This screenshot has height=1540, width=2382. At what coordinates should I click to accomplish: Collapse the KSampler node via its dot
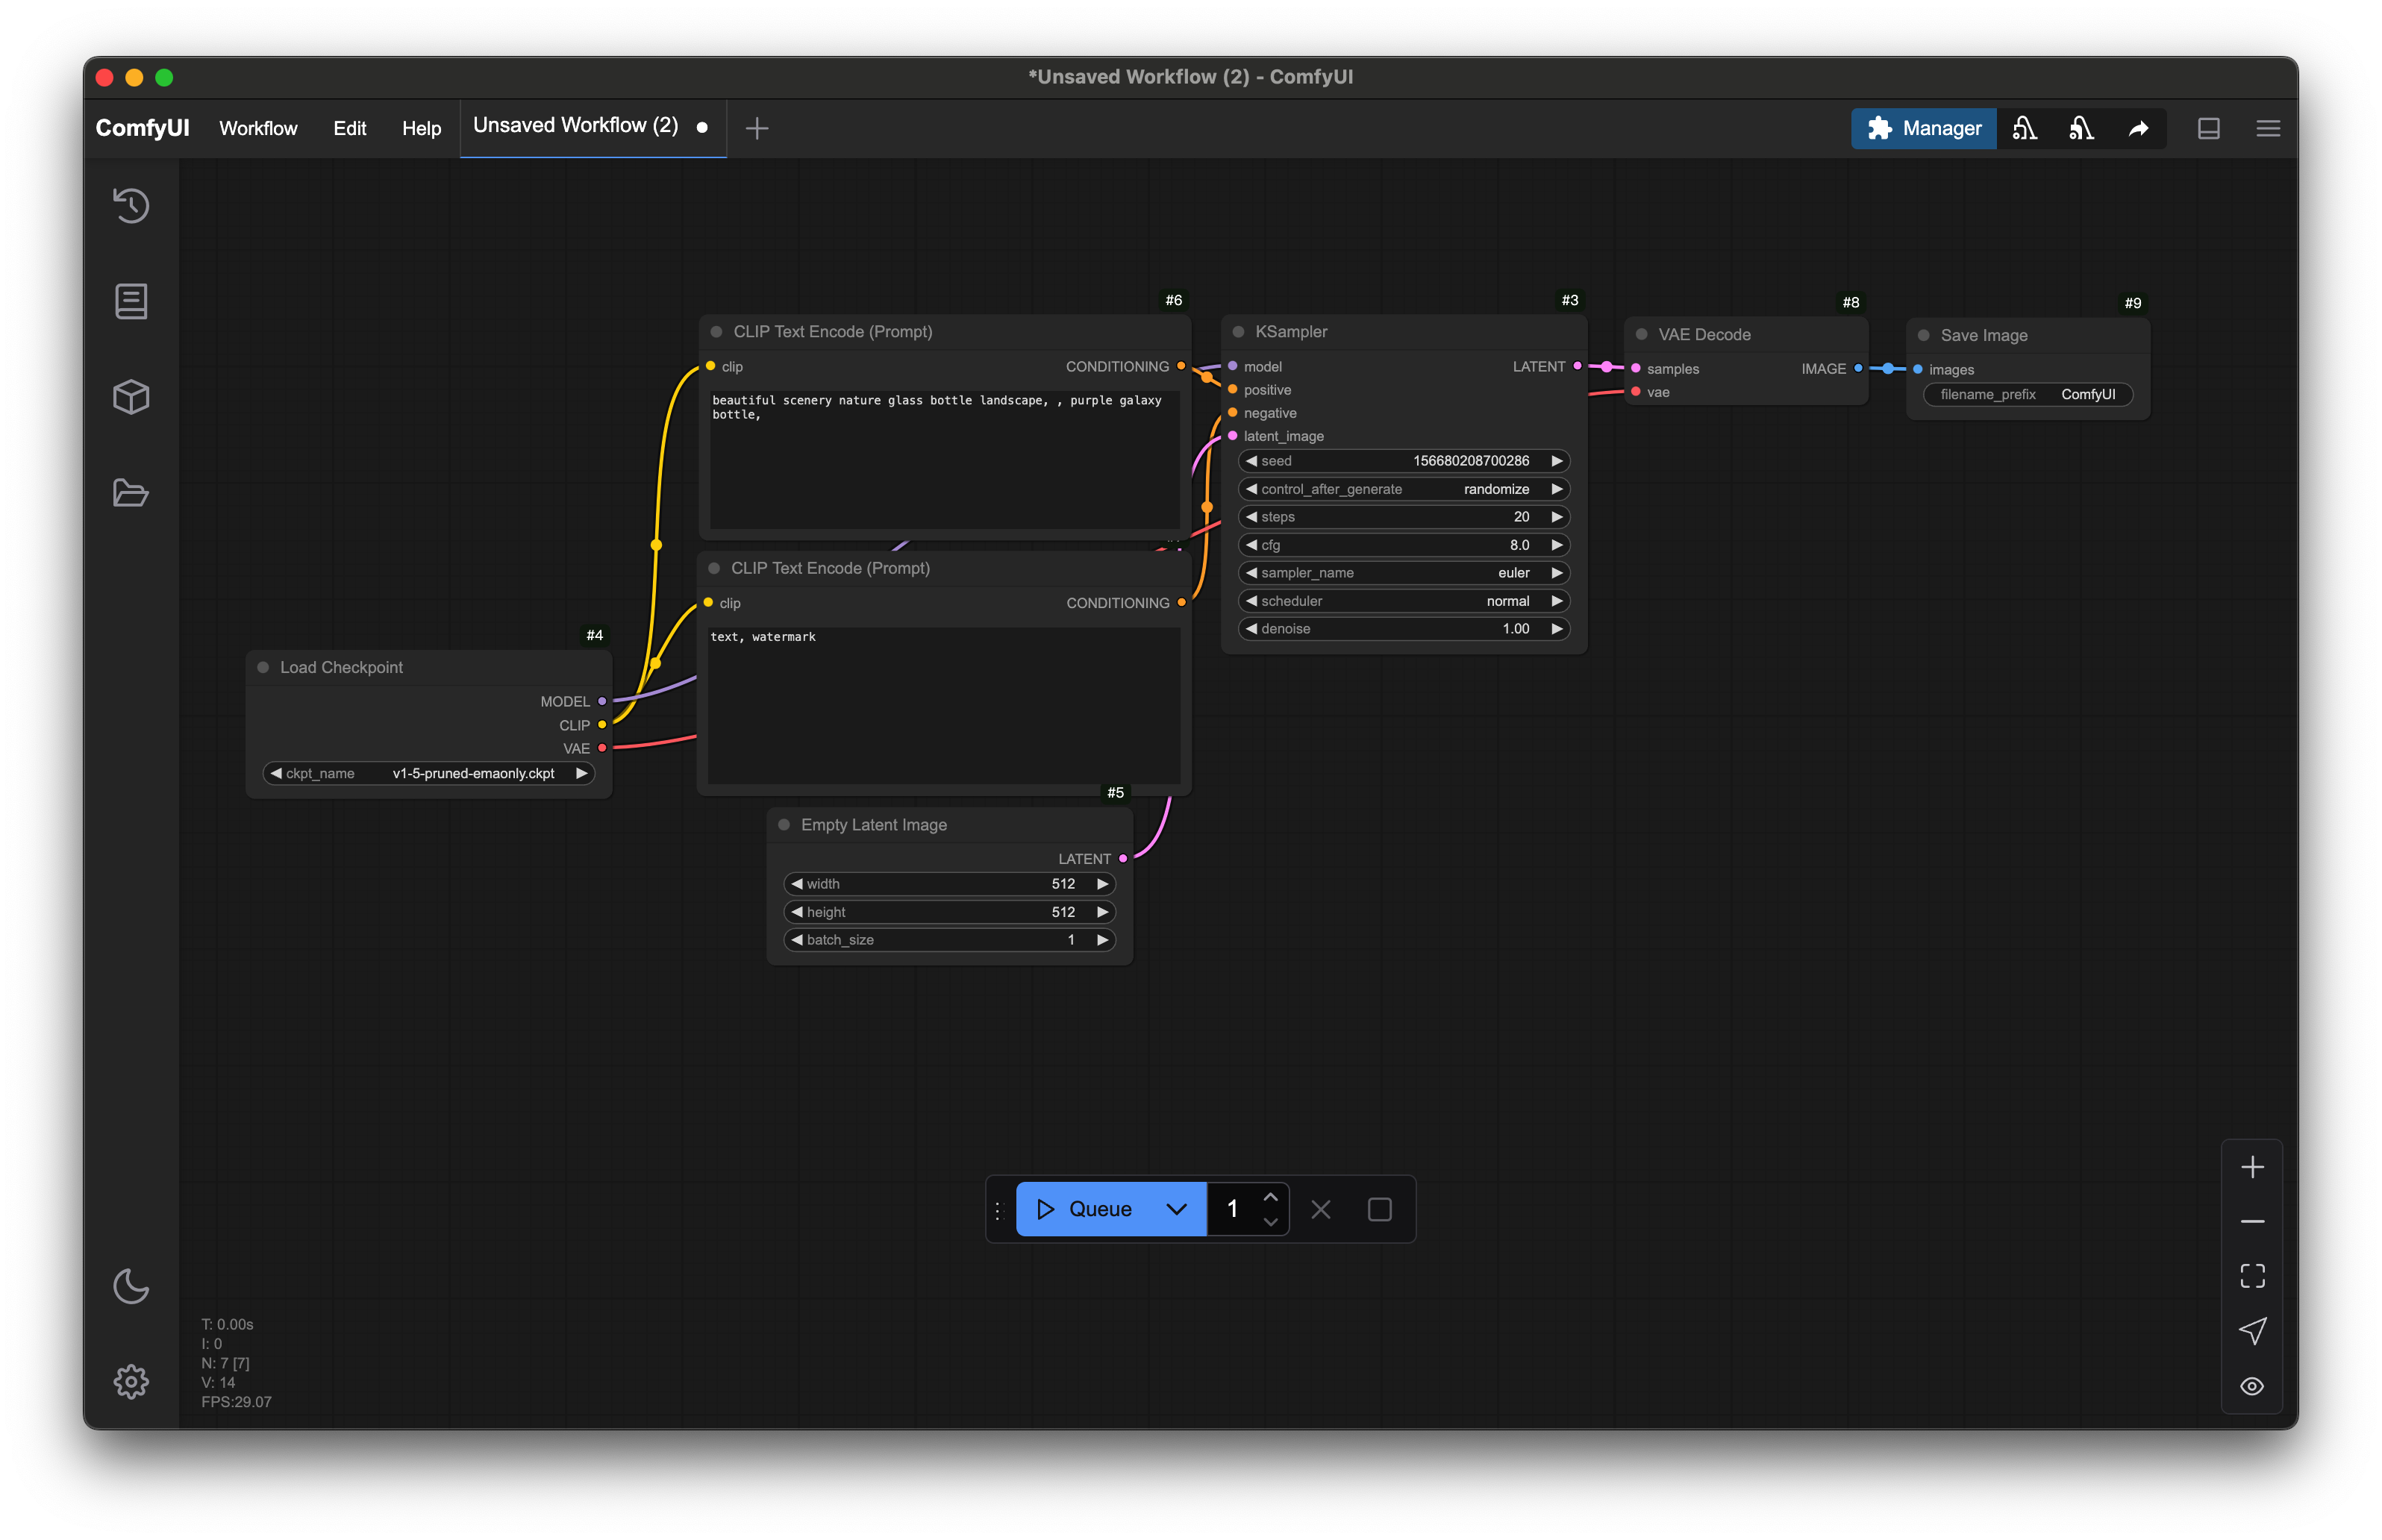[x=1238, y=332]
